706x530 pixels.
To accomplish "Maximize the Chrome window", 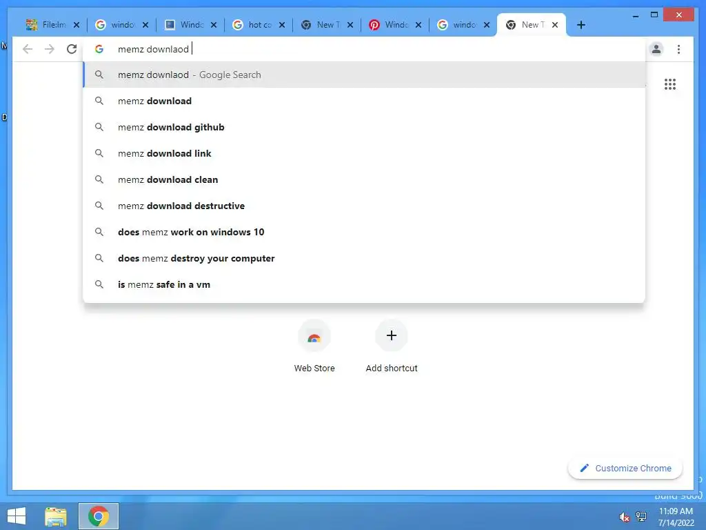I will pos(654,15).
